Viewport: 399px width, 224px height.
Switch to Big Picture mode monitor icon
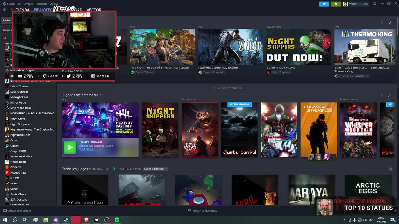click(x=374, y=4)
